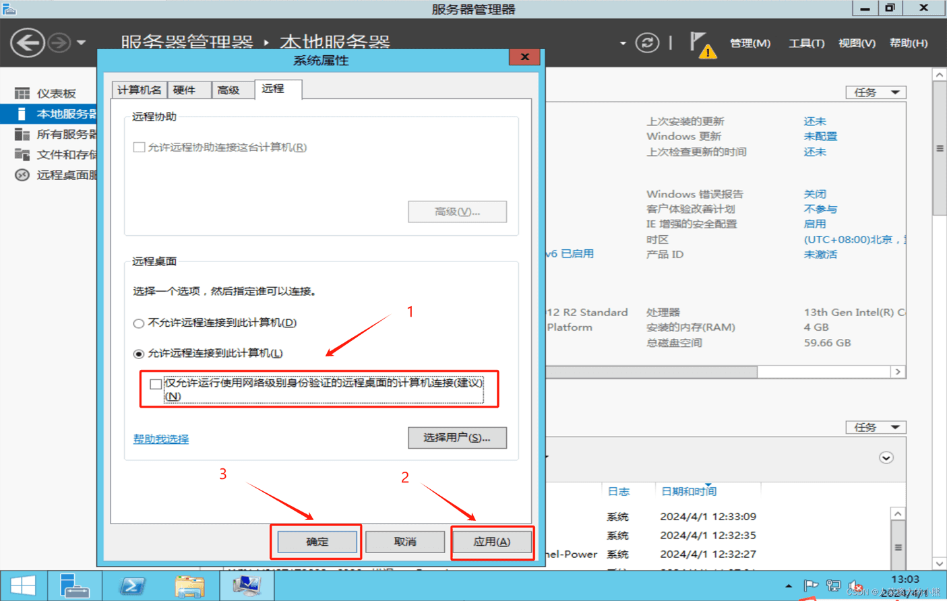This screenshot has width=947, height=601.
Task: Launch PowerShell from the taskbar
Action: [132, 586]
